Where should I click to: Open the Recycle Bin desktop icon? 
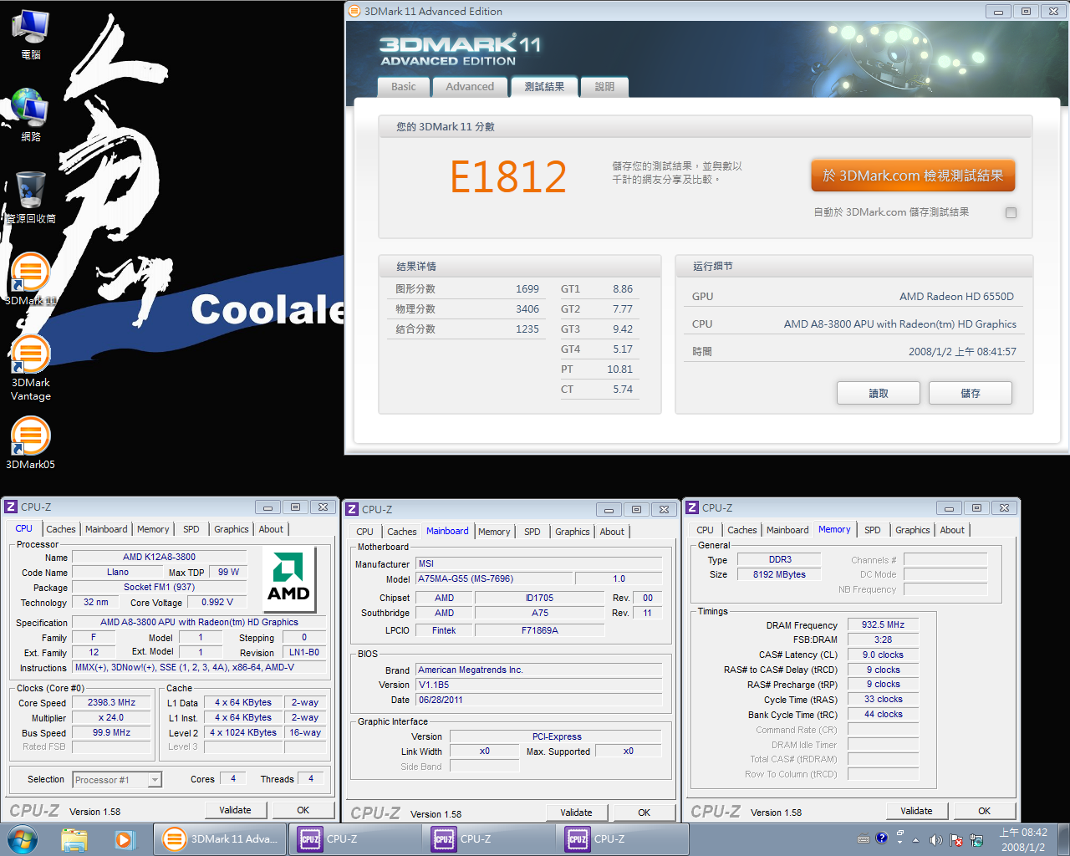pos(31,197)
